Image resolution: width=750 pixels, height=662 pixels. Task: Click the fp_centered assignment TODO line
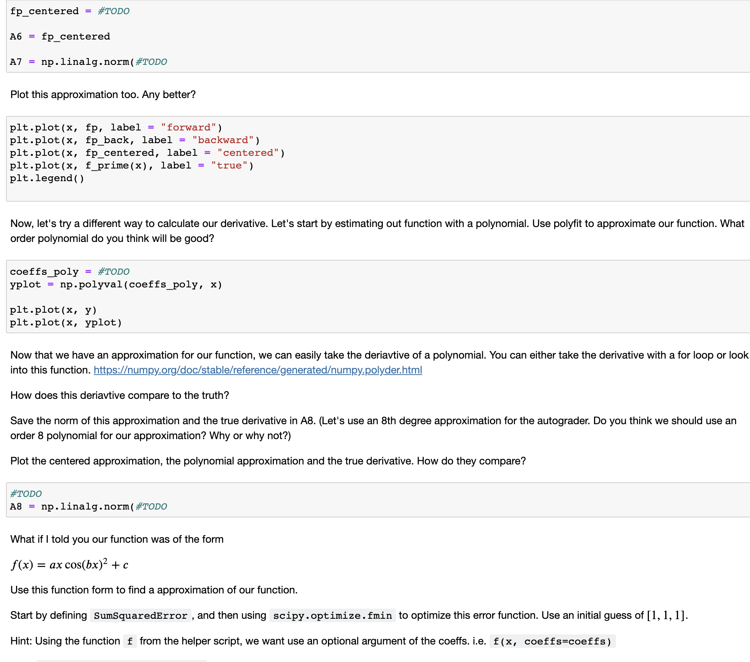(x=70, y=11)
